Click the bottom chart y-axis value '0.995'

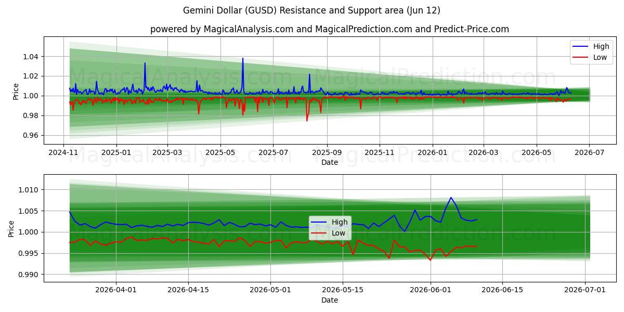tap(29, 253)
